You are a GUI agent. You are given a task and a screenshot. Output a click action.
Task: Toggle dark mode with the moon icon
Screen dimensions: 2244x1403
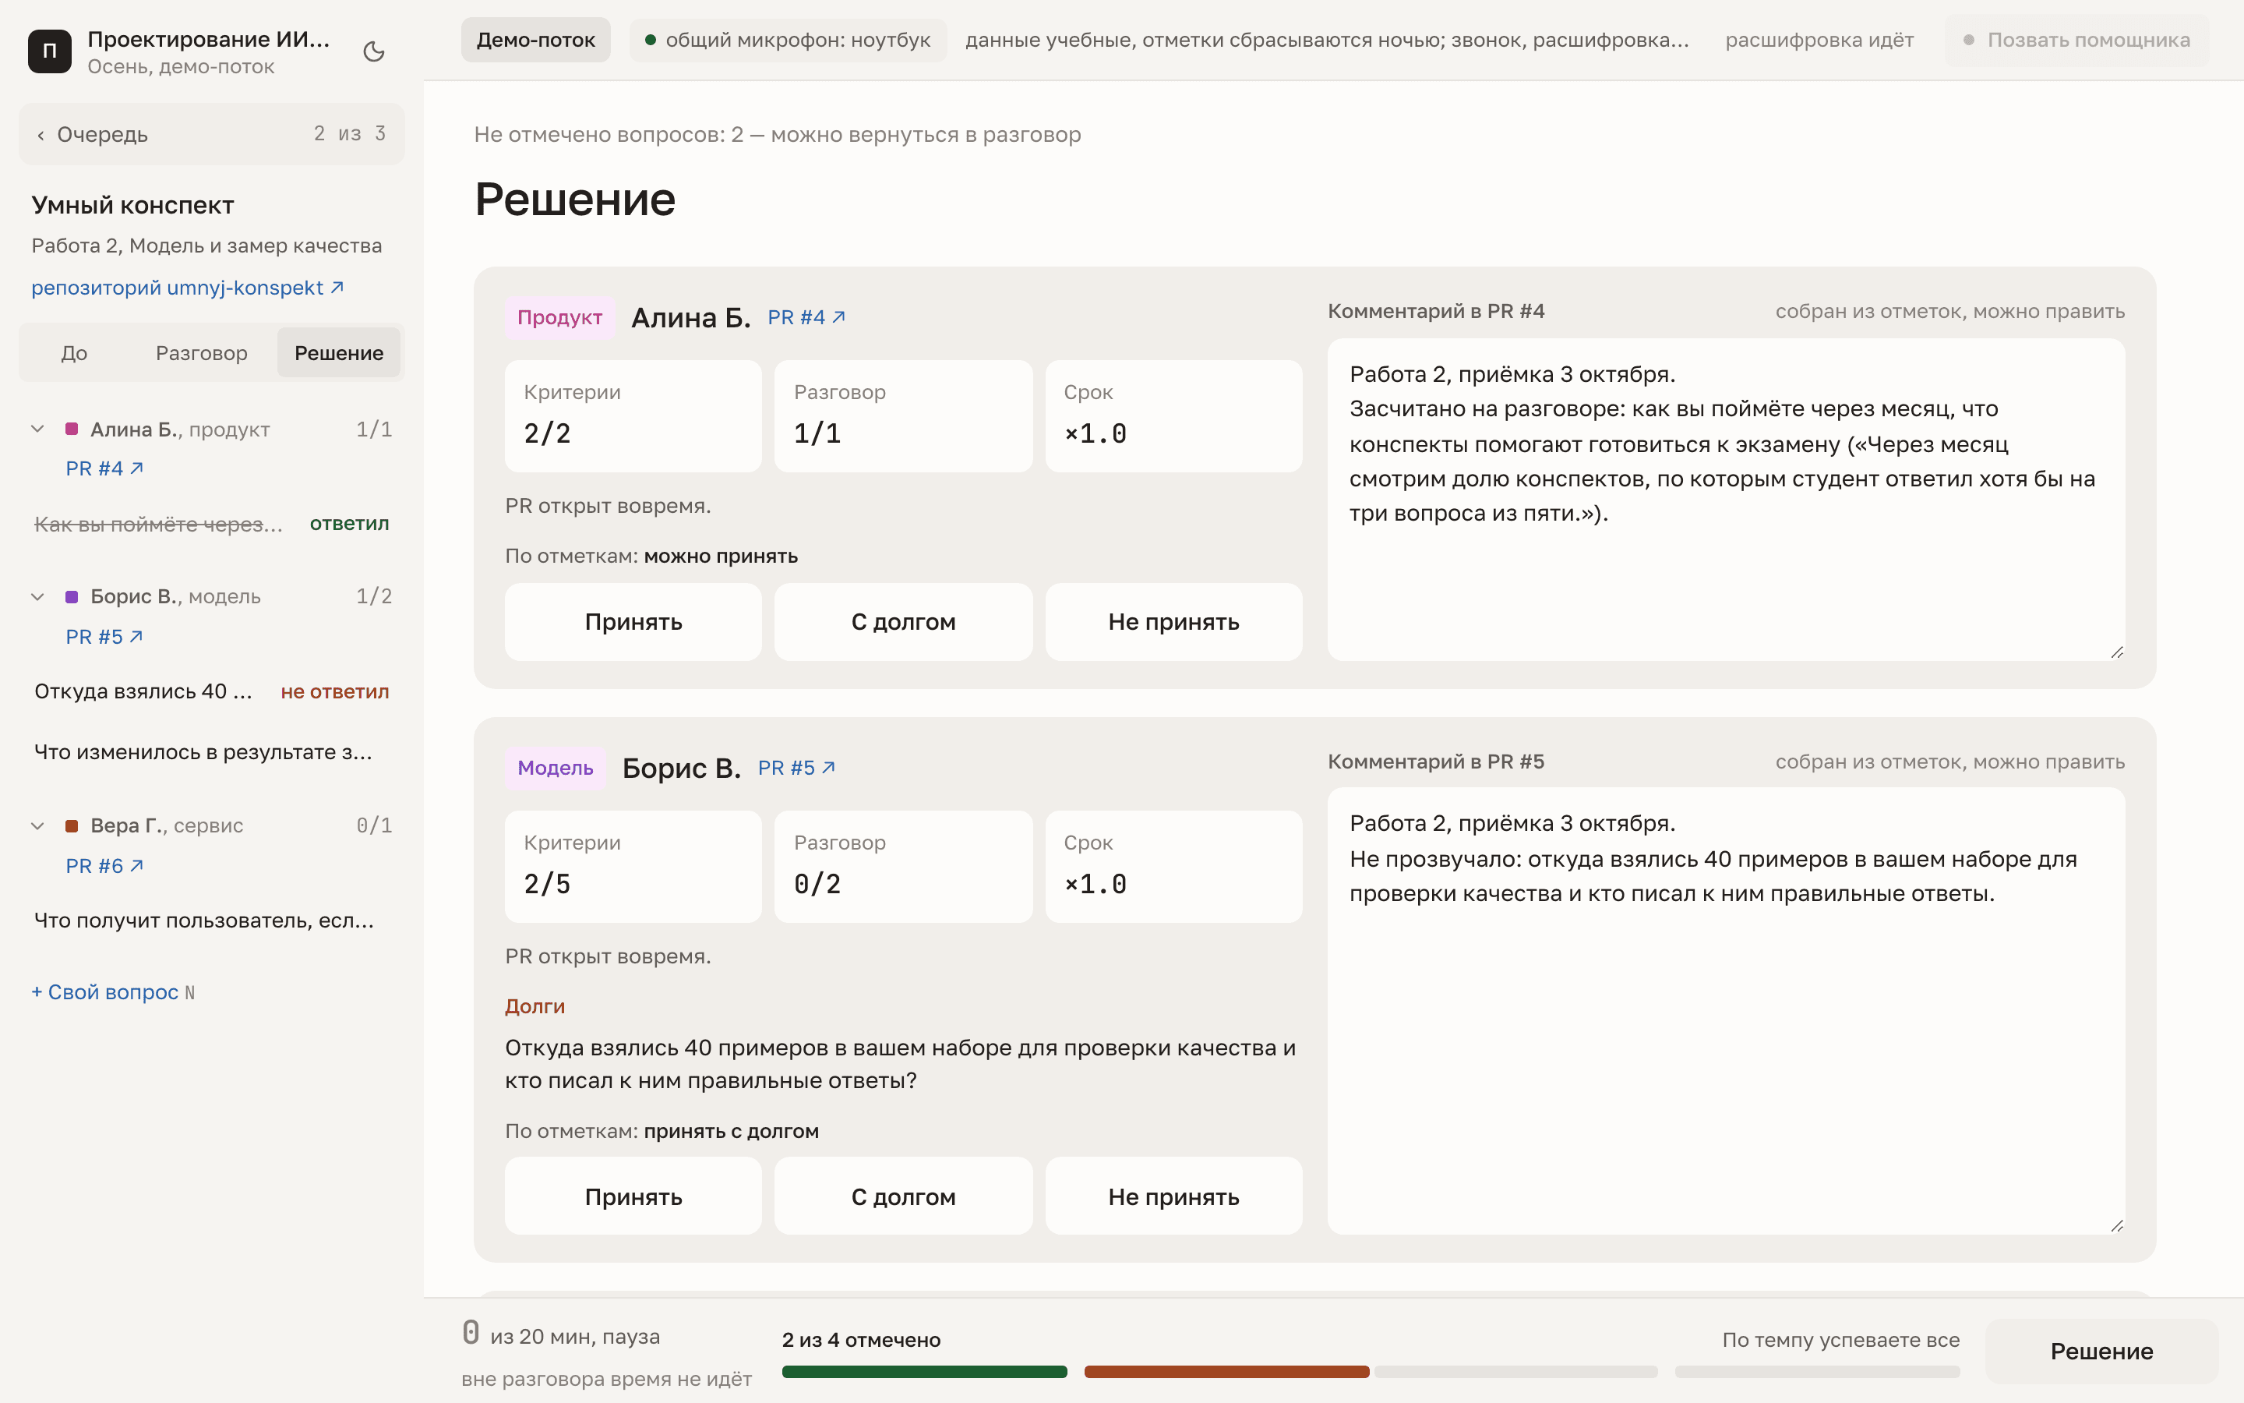374,51
